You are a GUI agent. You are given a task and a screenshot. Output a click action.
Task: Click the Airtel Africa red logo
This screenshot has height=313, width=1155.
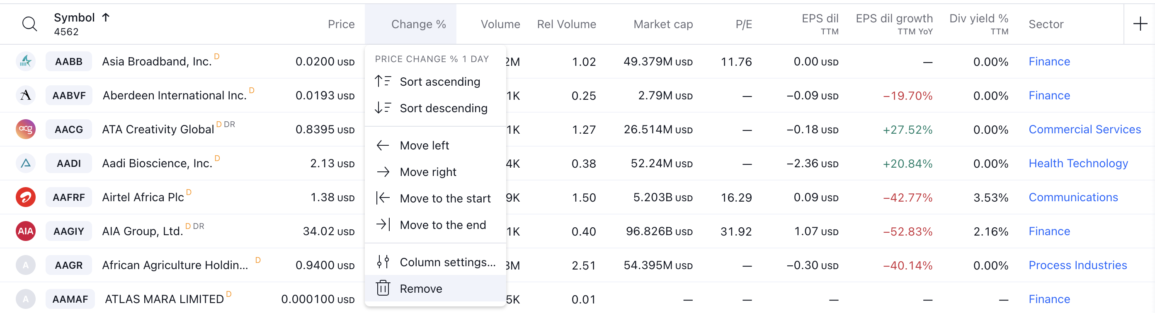(26, 197)
